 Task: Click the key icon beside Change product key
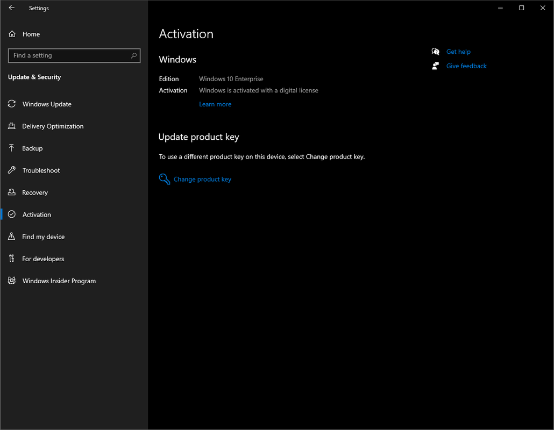pos(164,179)
